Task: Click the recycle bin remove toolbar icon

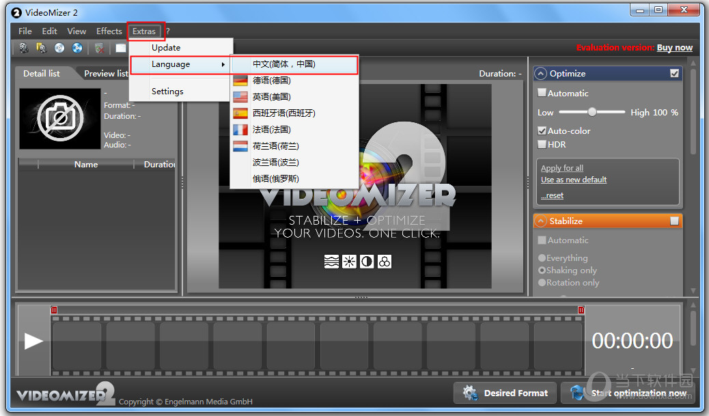Action: tap(100, 48)
